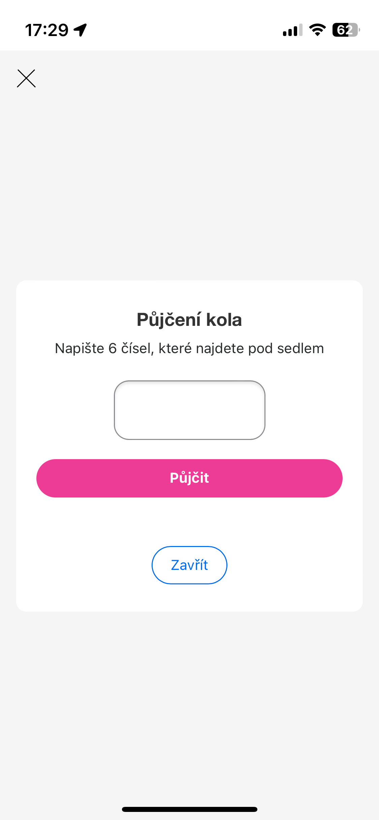Screen dimensions: 379x820
Task: Tap the Wi-Fi icon in status bar
Action: pos(317,30)
